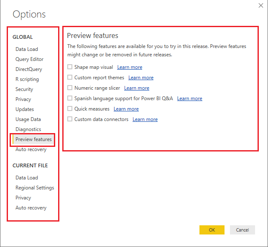The image size is (268, 247).
Task: Click the OK button
Action: click(212, 230)
